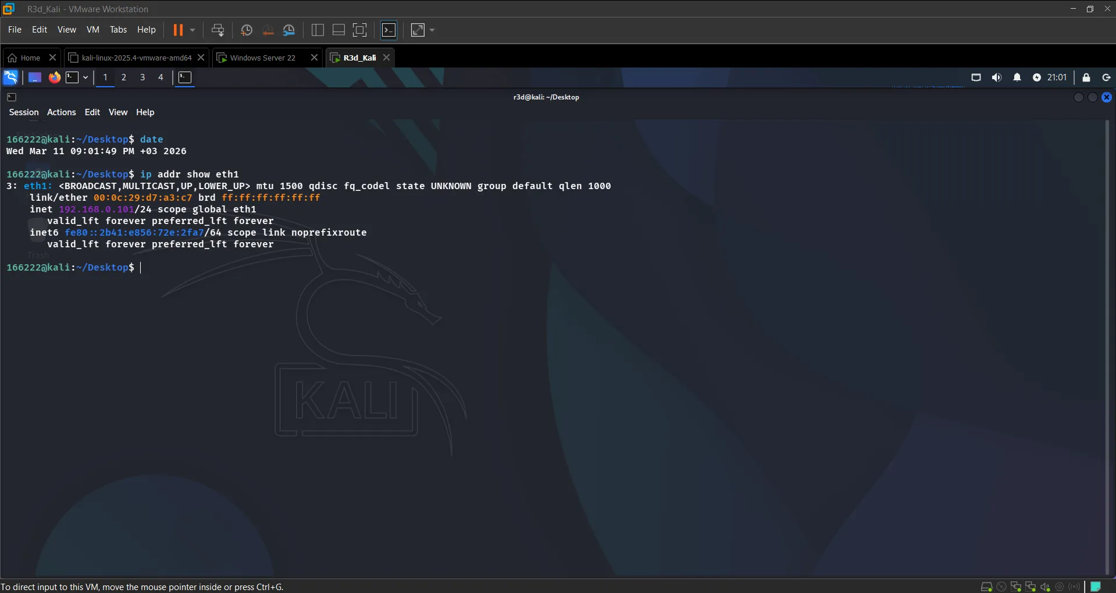Open terminal launcher in Kali panel
This screenshot has width=1116, height=593.
click(x=72, y=77)
